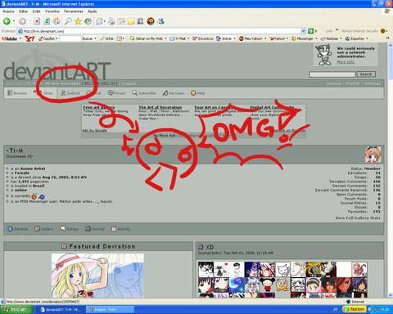Viewport: 393px width, 314px height.
Task: Click the deviantART Search button
Action: click(x=366, y=74)
